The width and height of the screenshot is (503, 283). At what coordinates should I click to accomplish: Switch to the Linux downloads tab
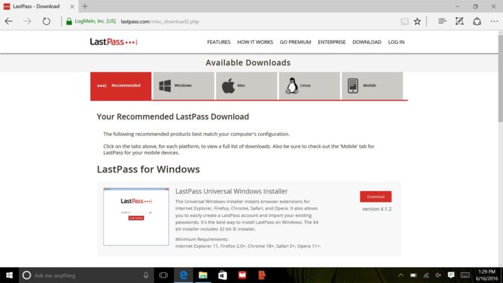point(309,86)
